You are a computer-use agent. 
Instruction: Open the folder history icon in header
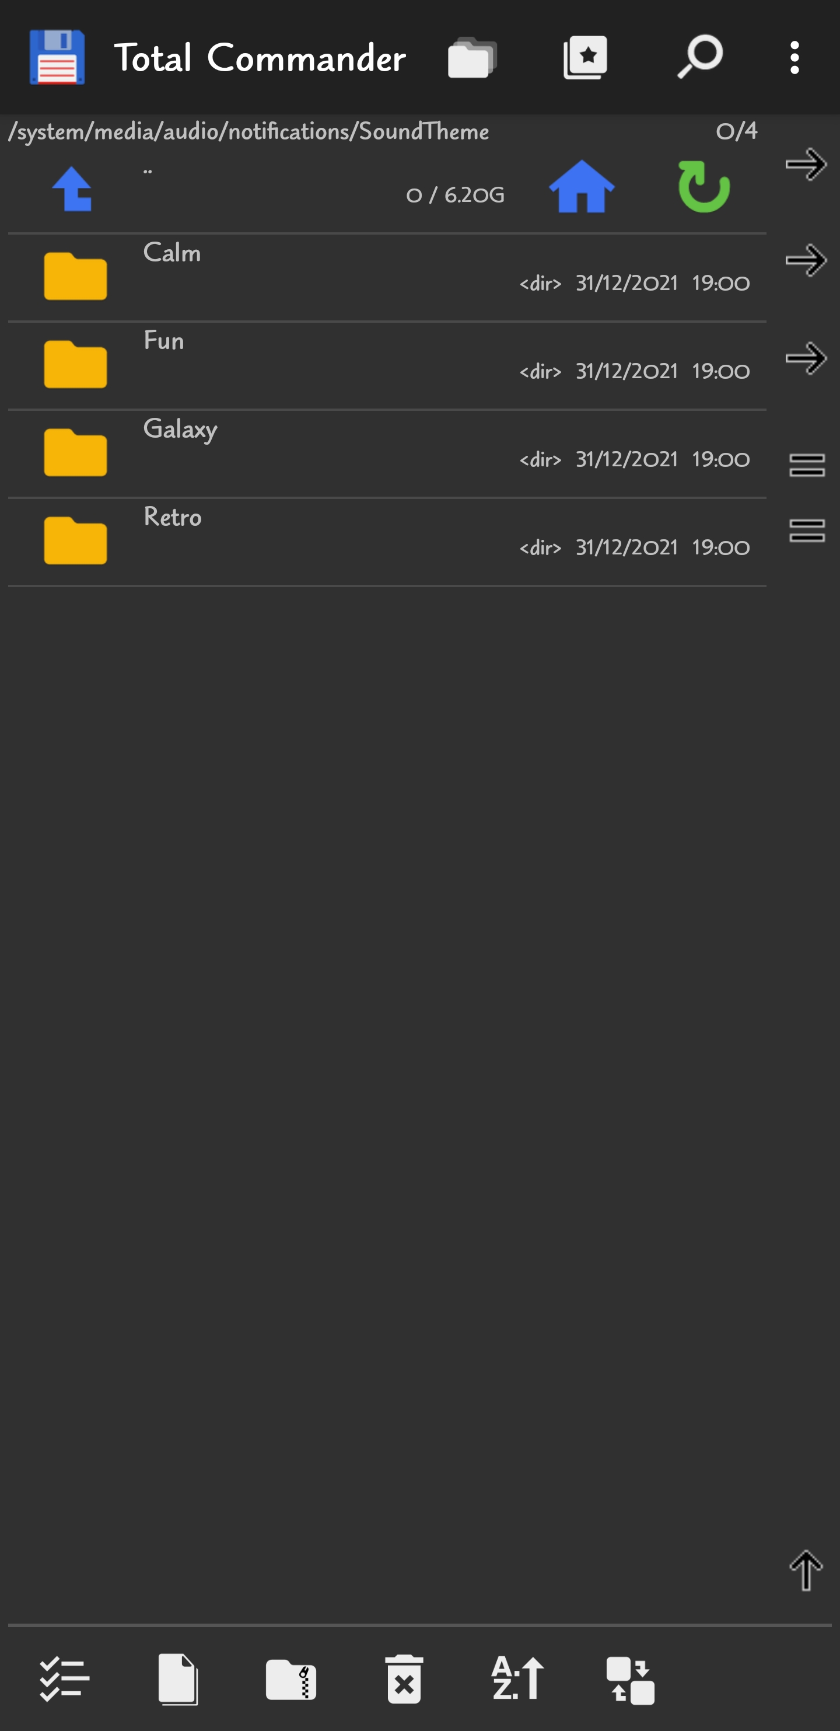(x=472, y=58)
